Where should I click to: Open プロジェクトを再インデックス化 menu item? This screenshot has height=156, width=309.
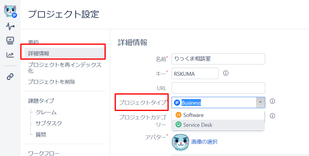tap(65, 68)
